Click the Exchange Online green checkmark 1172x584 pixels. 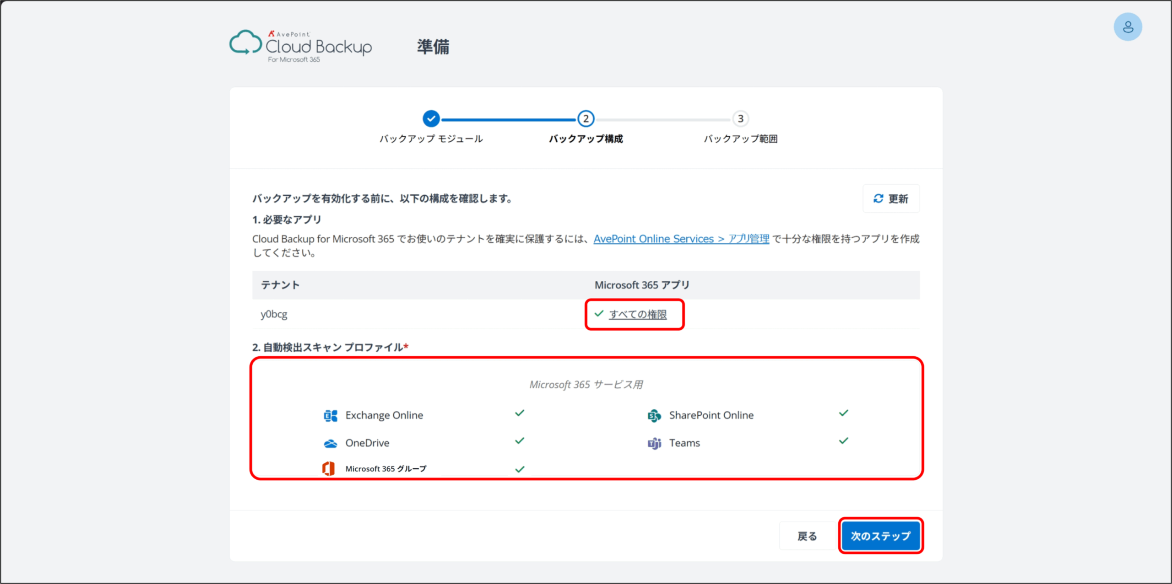(520, 413)
